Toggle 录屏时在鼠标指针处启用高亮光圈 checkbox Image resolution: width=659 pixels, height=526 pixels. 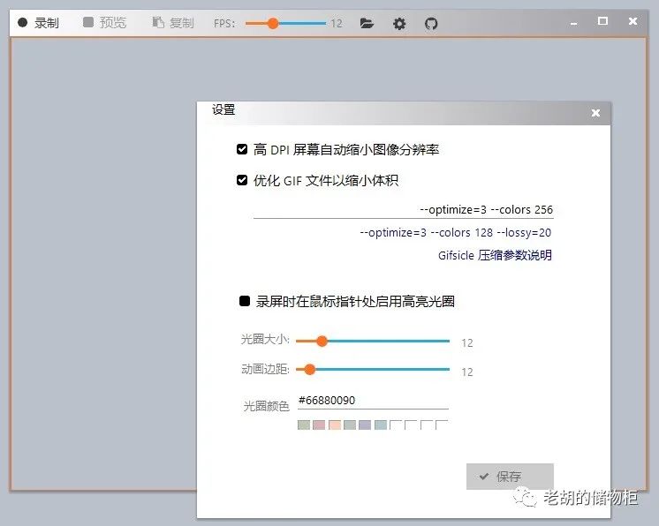245,301
